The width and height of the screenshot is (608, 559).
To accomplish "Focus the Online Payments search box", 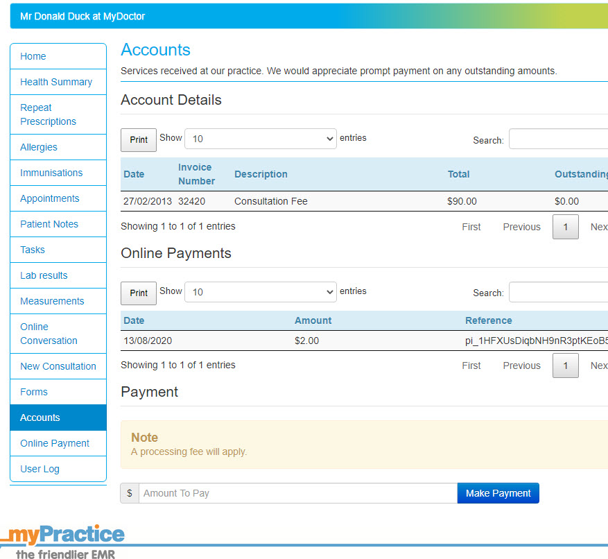I will click(558, 292).
